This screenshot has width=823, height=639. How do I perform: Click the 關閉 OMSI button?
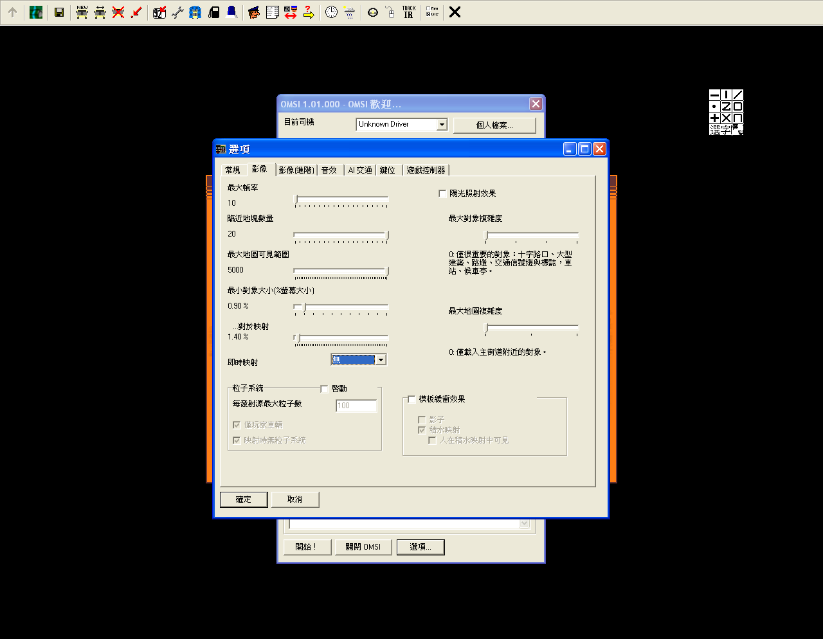(x=363, y=547)
